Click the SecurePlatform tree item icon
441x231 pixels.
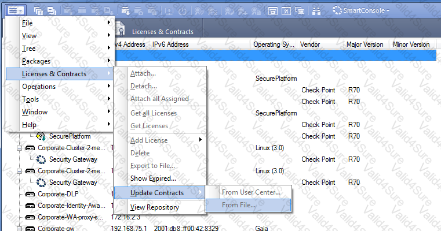41,136
